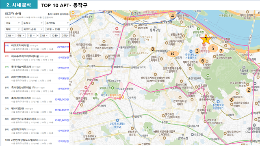Click the 국립서울현충원 landmark icon

pyautogui.click(x=244, y=67)
